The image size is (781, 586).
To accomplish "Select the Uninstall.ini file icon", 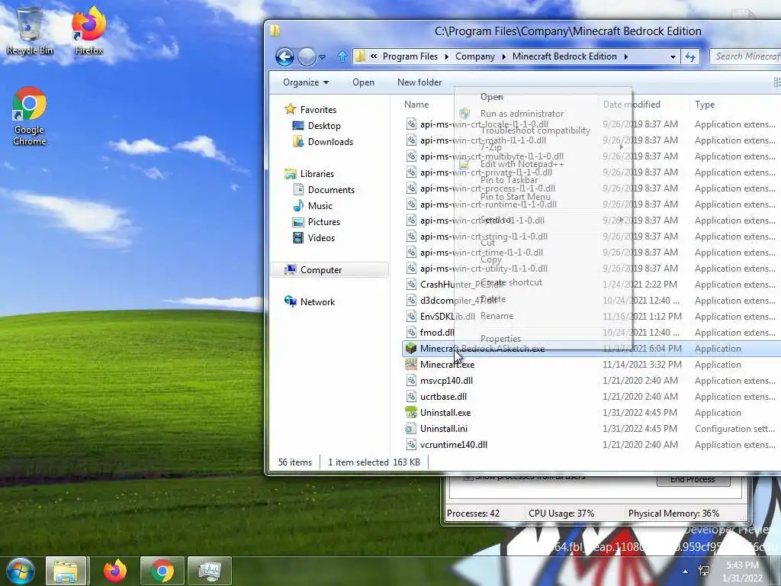I will click(411, 429).
